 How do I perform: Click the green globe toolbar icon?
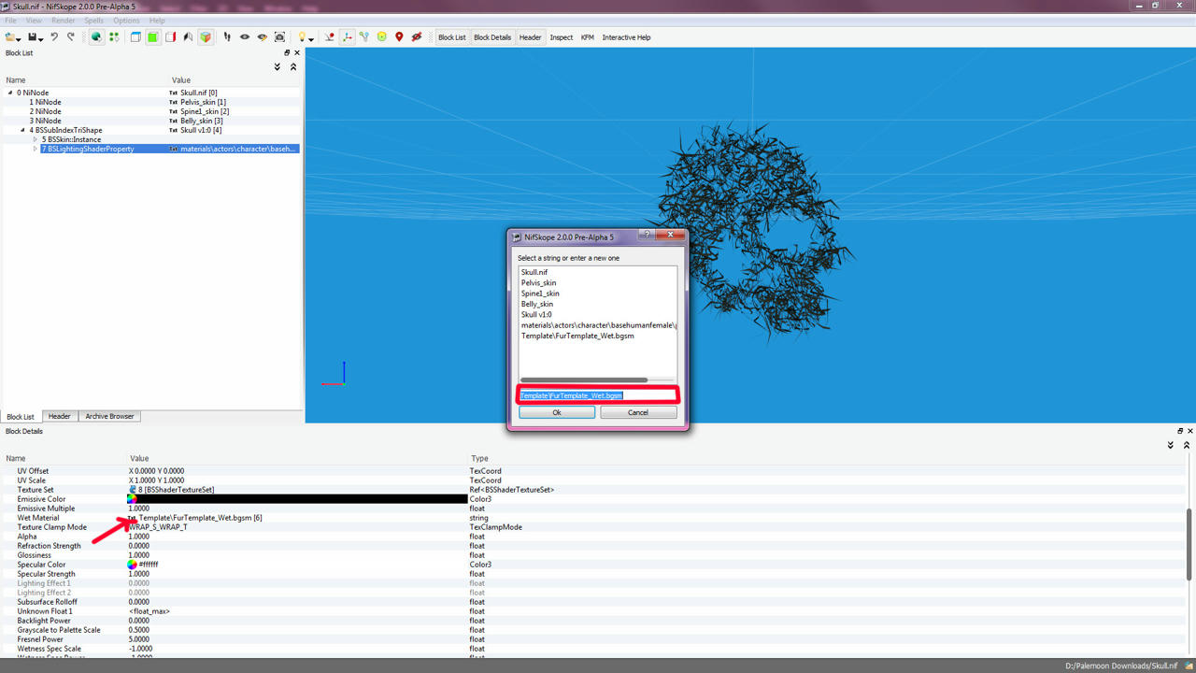point(96,37)
